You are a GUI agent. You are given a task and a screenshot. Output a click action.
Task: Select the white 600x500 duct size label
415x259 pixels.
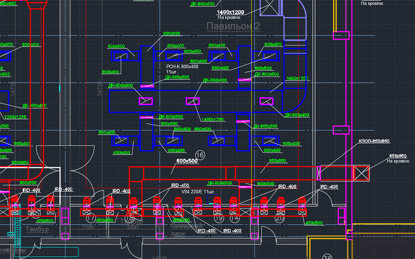187,161
